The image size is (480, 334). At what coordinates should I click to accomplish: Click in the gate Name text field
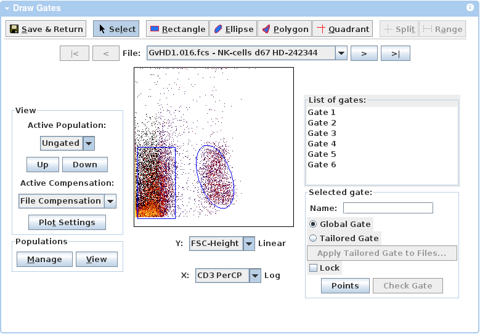pos(388,209)
